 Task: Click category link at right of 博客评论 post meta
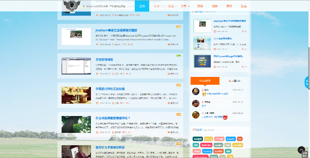point(173,132)
